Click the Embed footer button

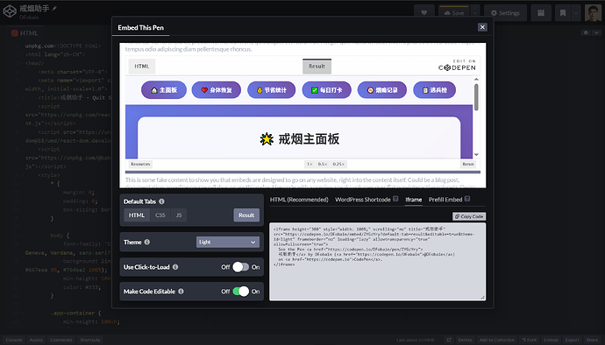551,340
